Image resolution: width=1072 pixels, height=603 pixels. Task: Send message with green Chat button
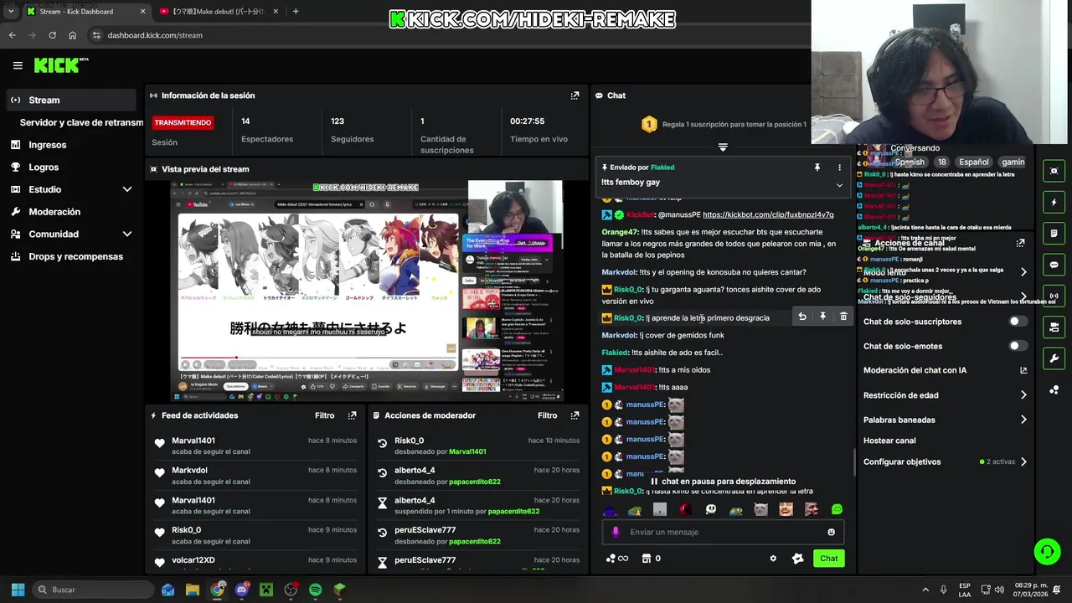pyautogui.click(x=828, y=559)
